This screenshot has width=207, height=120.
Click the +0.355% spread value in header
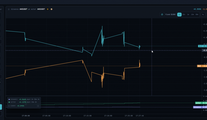pyautogui.click(x=197, y=9)
